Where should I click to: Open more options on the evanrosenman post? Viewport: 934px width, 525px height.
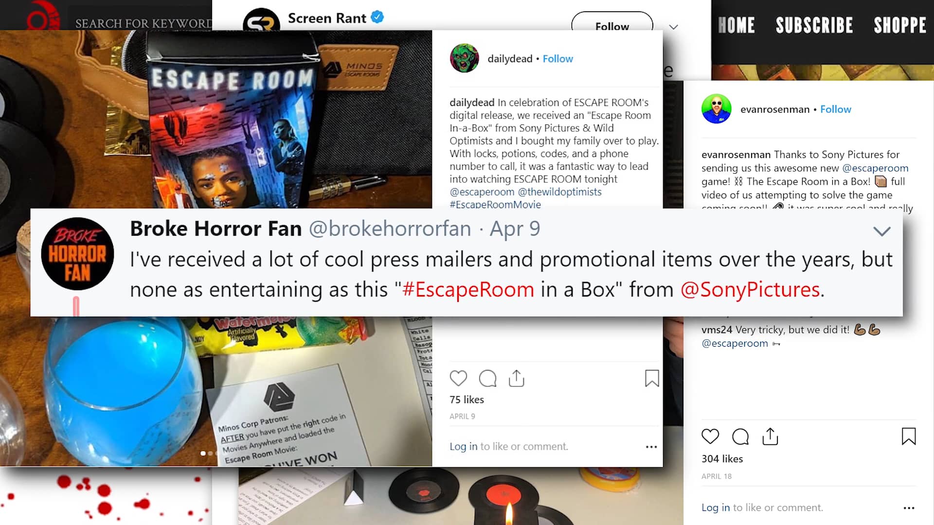[x=909, y=508]
